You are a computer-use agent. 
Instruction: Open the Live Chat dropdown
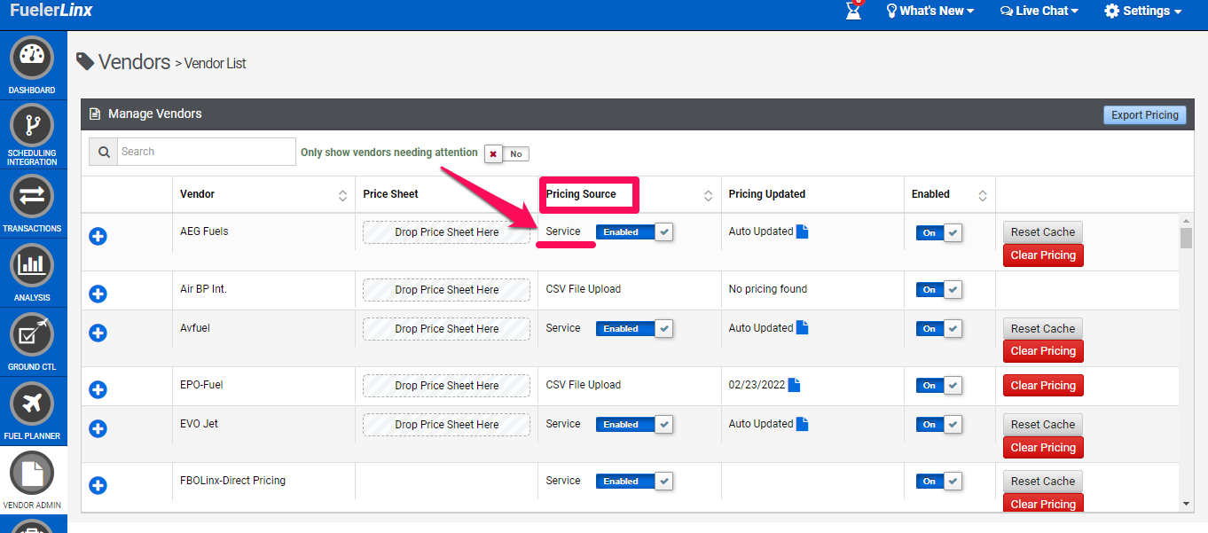click(x=1039, y=11)
